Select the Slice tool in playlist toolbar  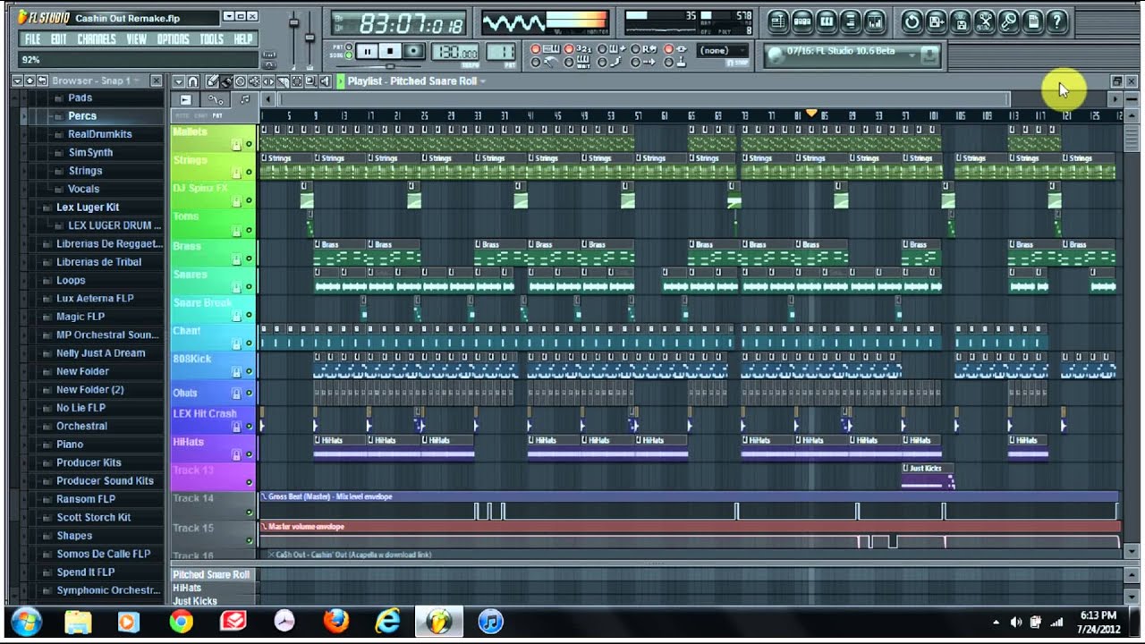(x=282, y=81)
